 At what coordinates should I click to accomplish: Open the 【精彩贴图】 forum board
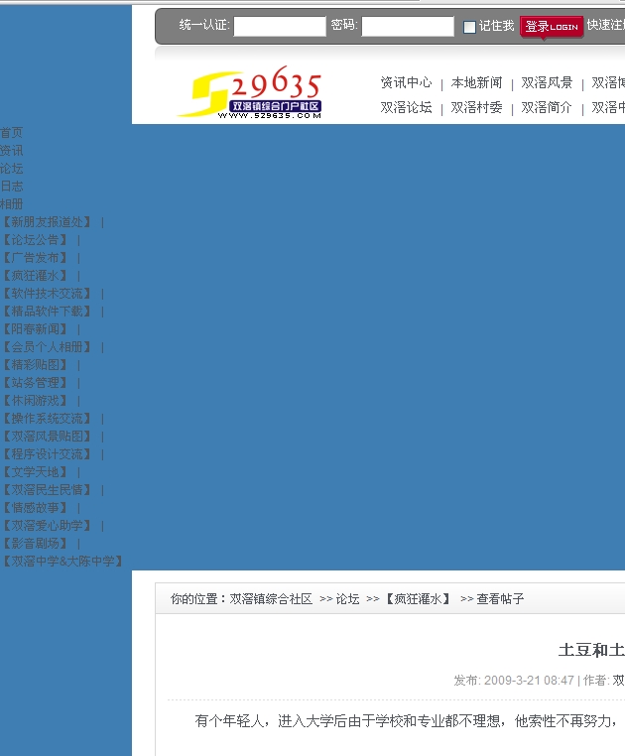click(35, 364)
